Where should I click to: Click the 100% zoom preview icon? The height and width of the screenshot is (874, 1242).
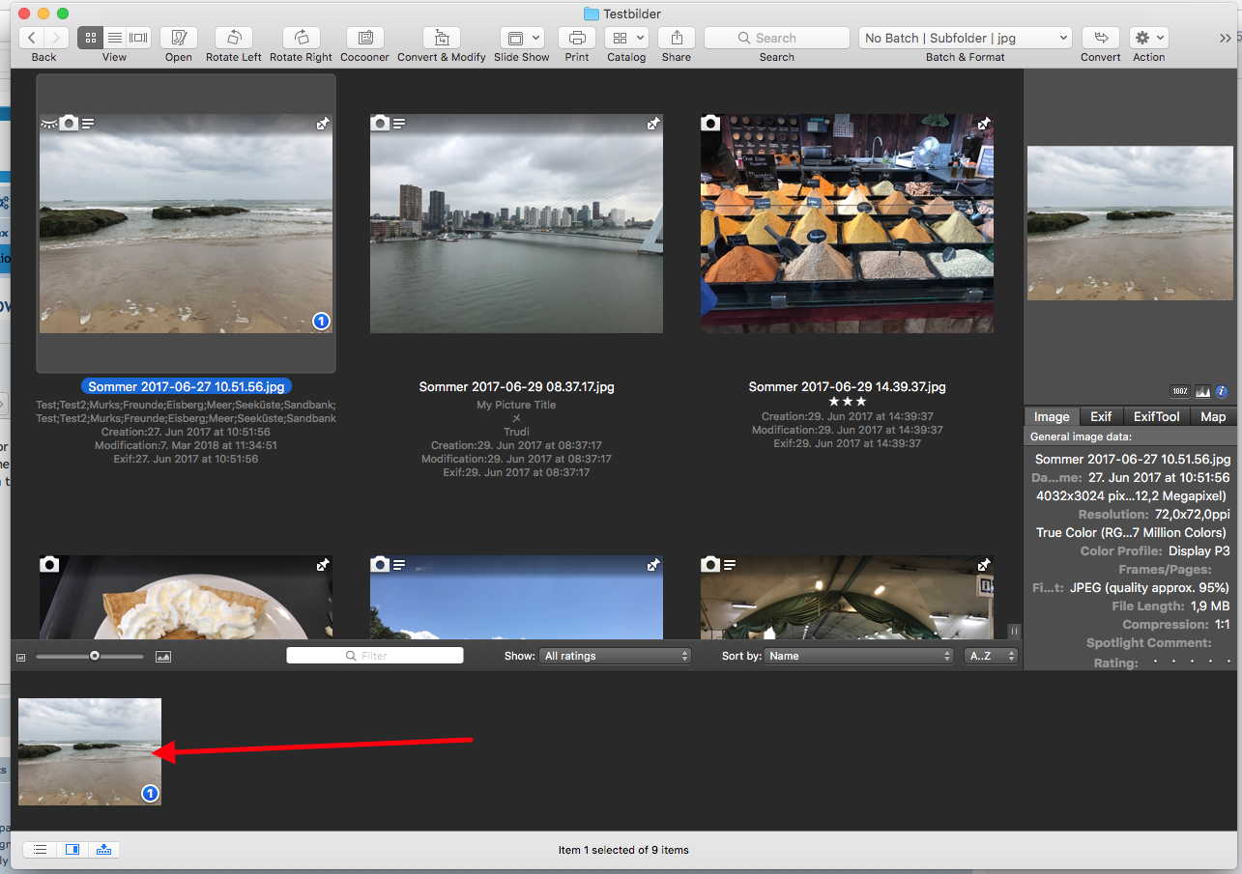tap(1180, 391)
